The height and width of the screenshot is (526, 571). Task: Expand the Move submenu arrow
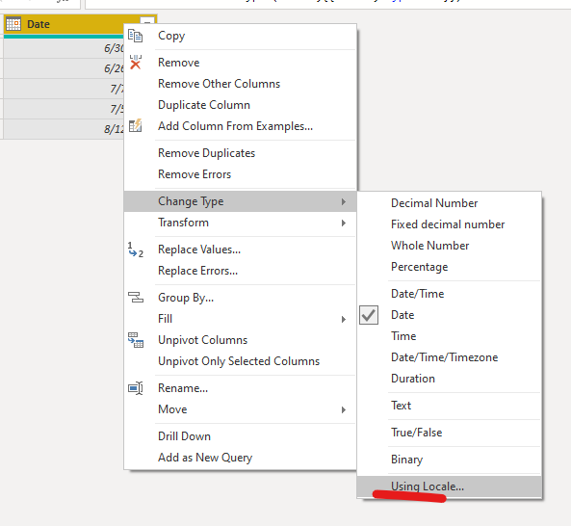(x=344, y=409)
